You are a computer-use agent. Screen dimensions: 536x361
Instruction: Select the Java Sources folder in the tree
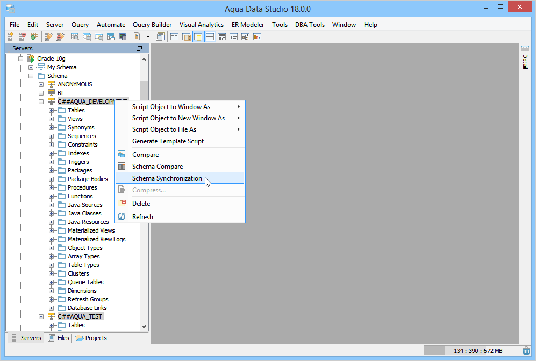coord(85,205)
